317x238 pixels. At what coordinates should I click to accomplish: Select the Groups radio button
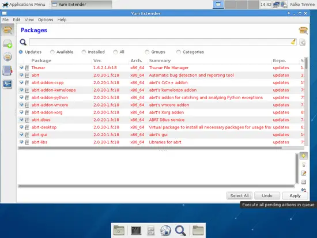(x=147, y=52)
